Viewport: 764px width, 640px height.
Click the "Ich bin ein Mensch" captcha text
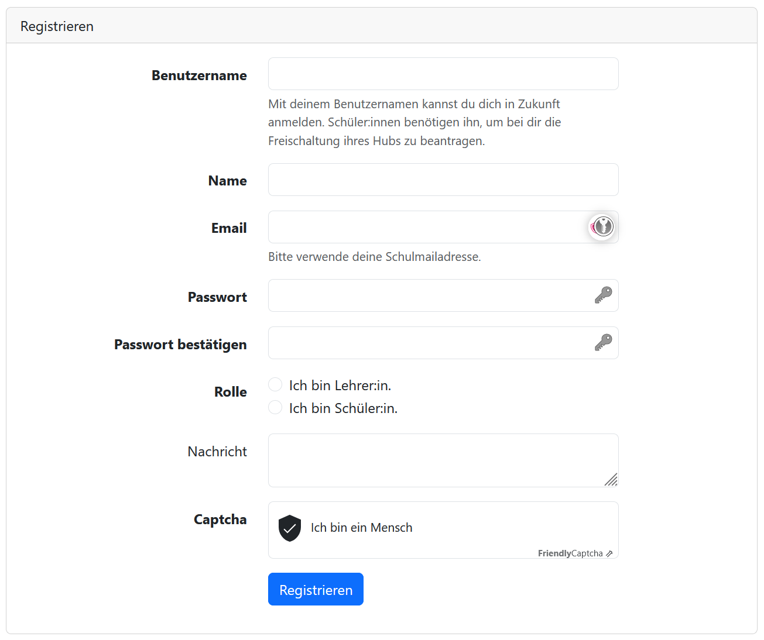361,528
